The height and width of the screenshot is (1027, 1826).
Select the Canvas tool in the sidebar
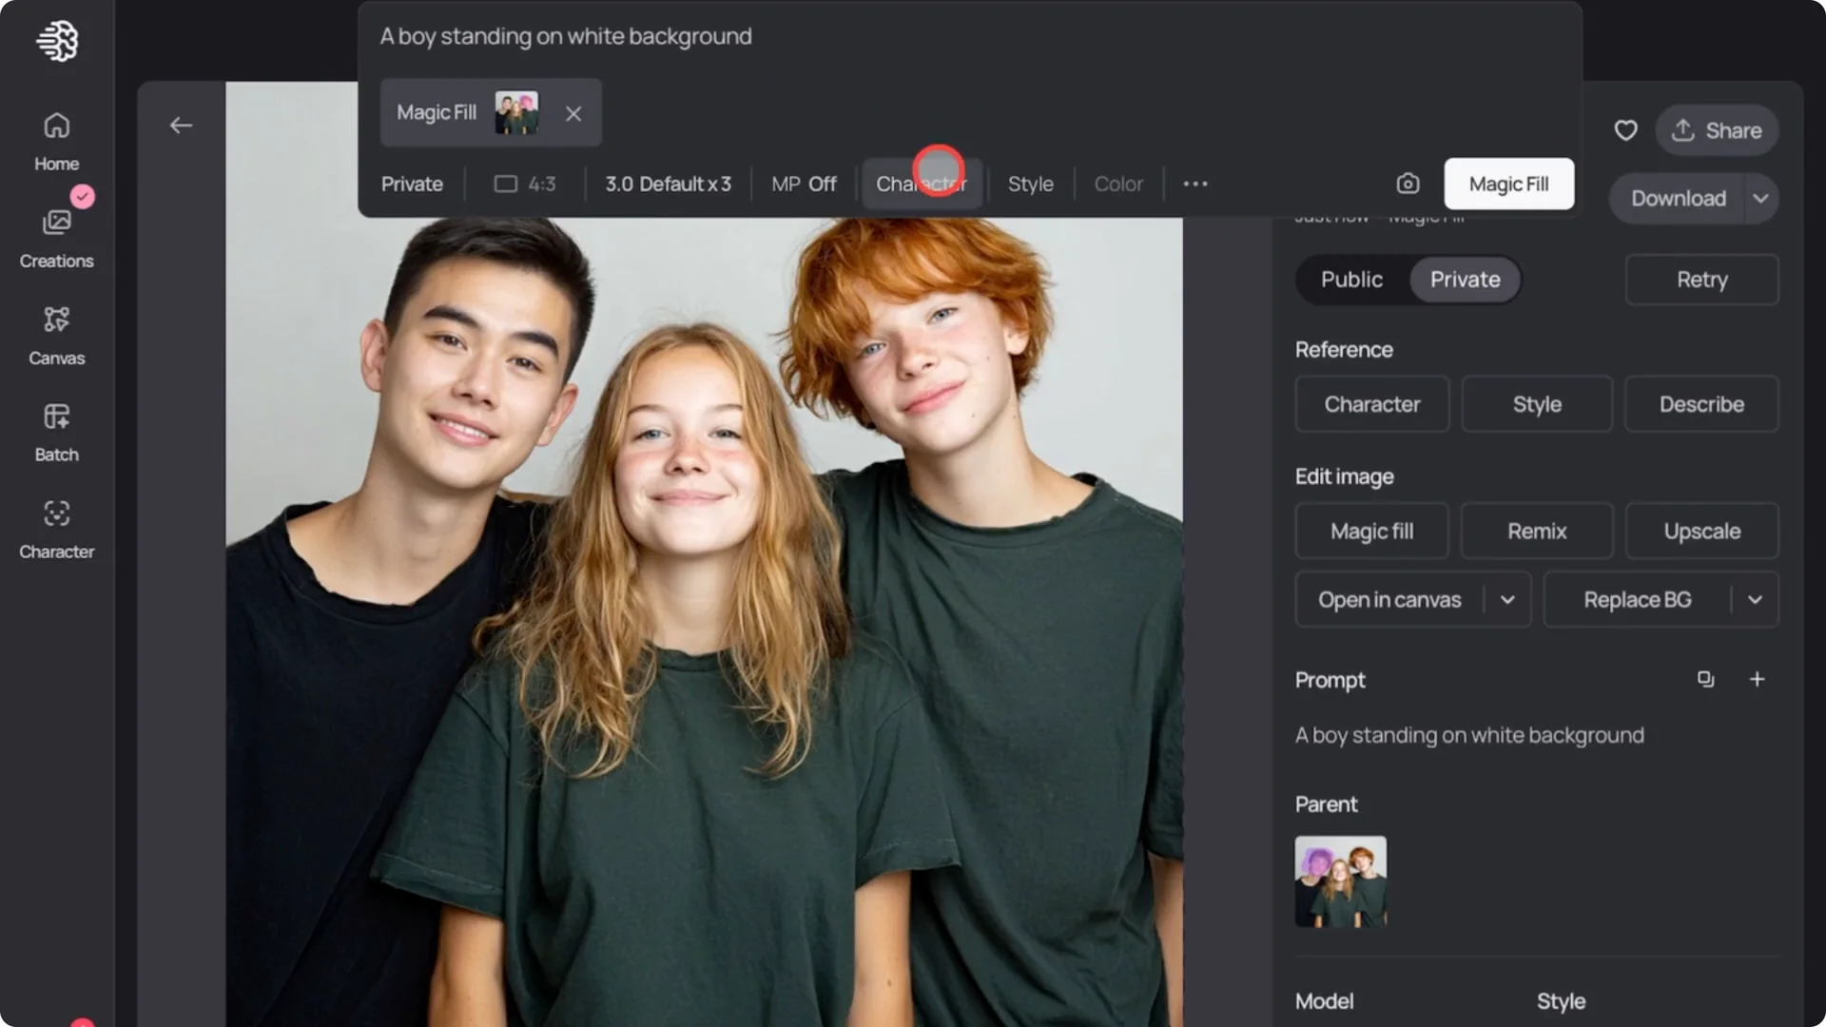[56, 333]
